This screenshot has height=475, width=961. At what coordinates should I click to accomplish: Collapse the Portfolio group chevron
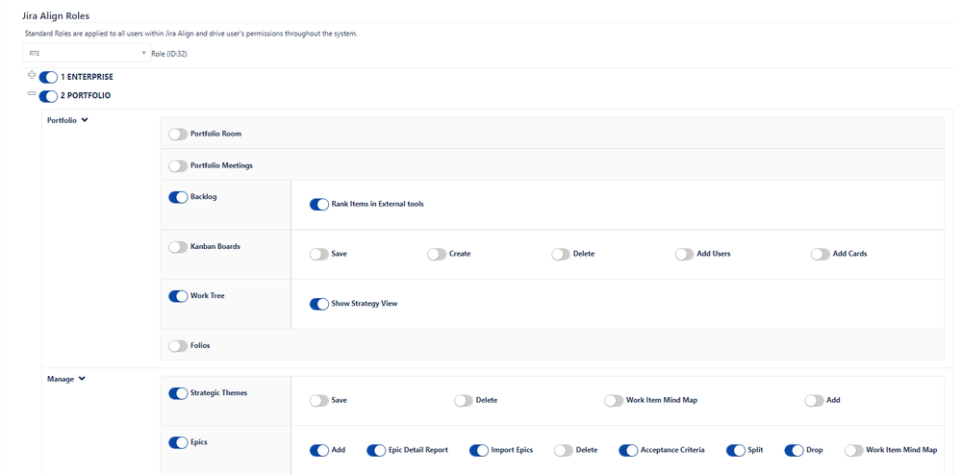(x=84, y=120)
